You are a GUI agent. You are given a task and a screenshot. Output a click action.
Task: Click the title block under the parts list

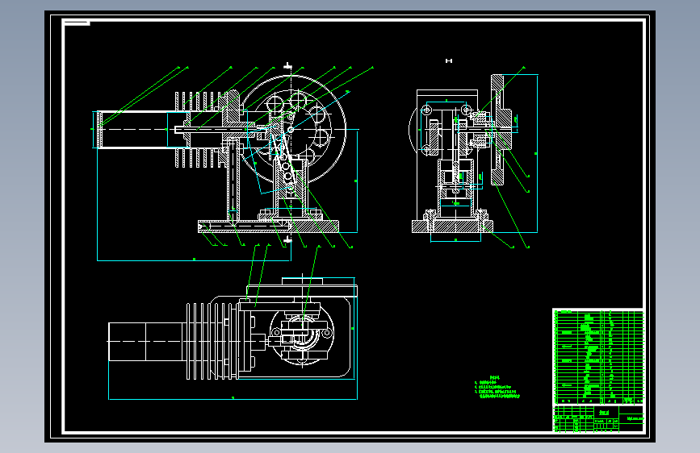(x=598, y=418)
